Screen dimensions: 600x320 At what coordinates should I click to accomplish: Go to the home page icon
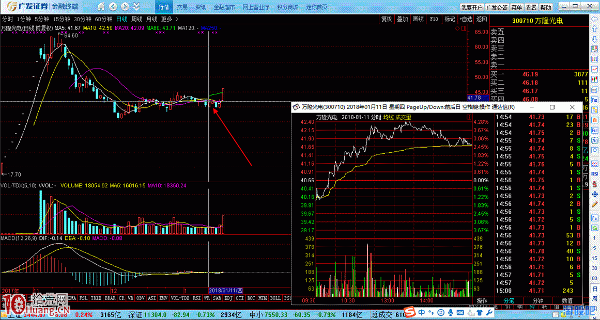point(101,7)
